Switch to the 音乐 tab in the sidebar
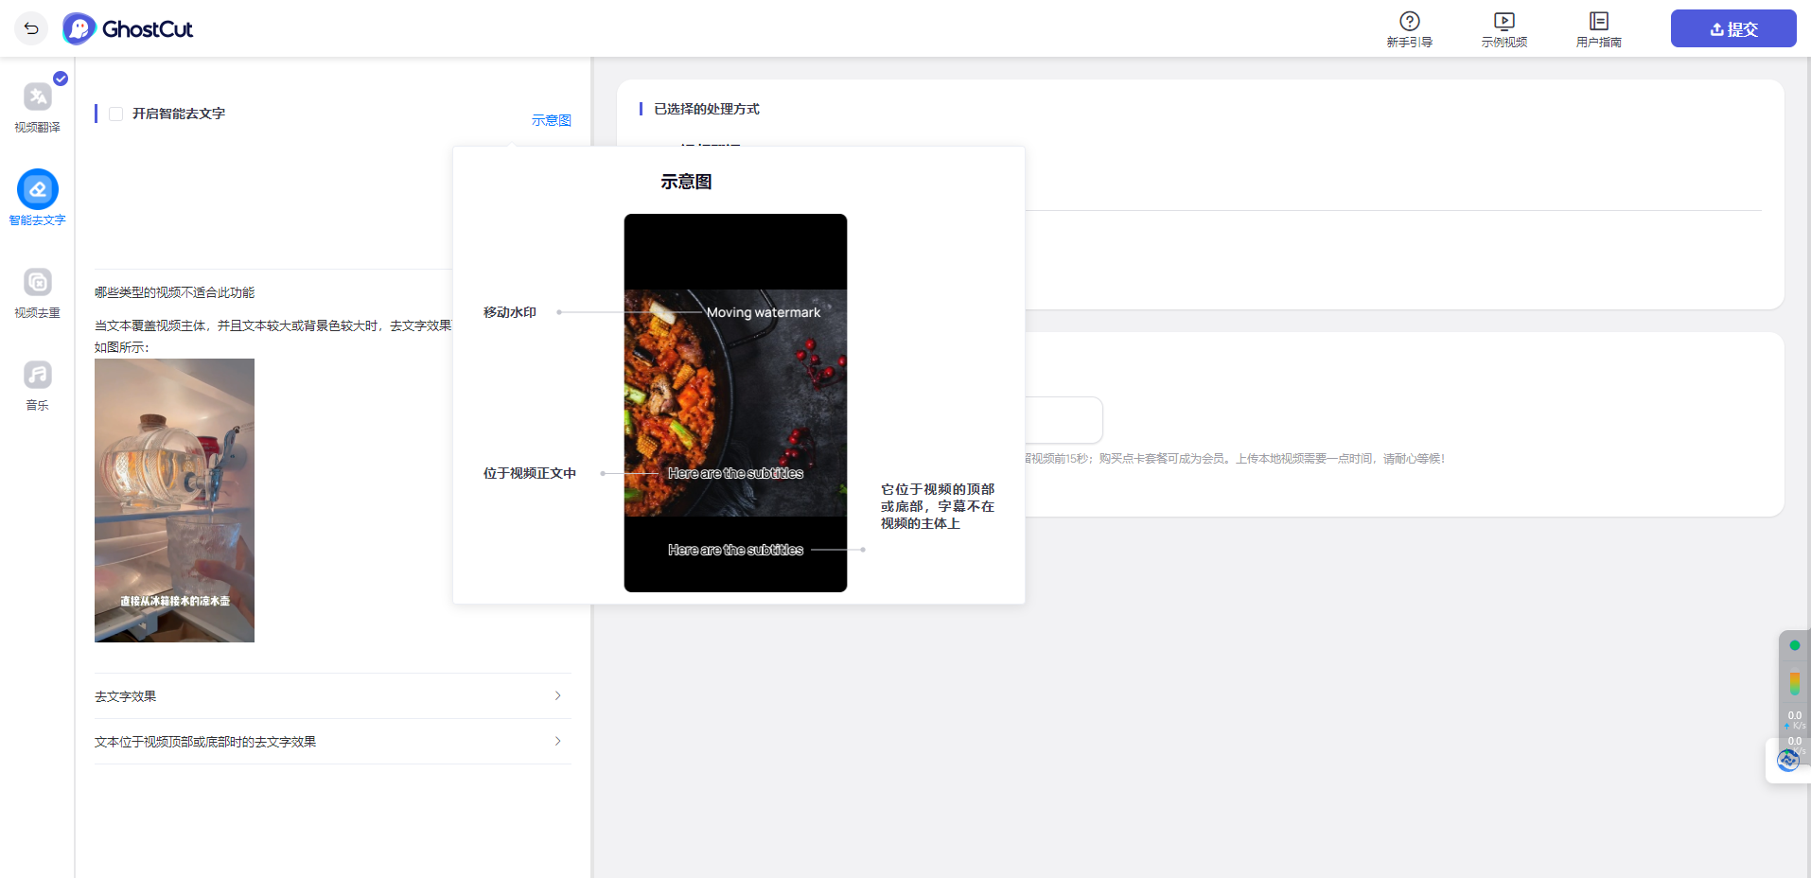 click(x=37, y=381)
